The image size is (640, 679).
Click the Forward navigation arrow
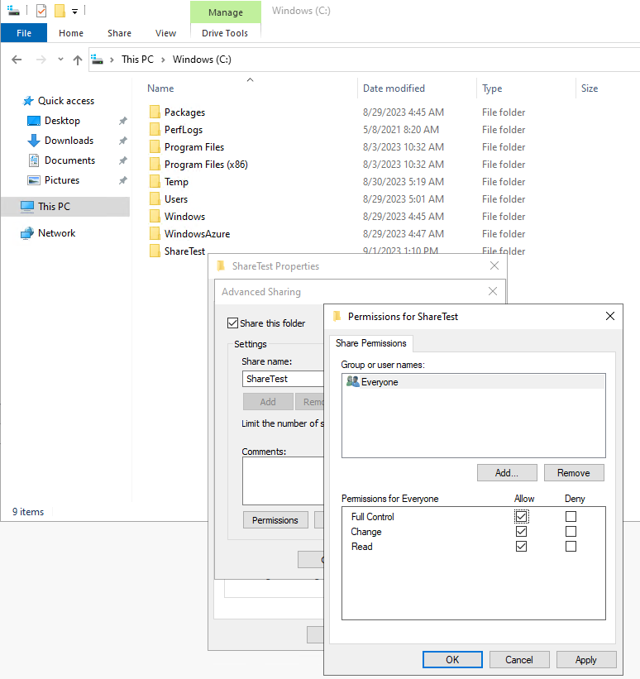tap(41, 60)
